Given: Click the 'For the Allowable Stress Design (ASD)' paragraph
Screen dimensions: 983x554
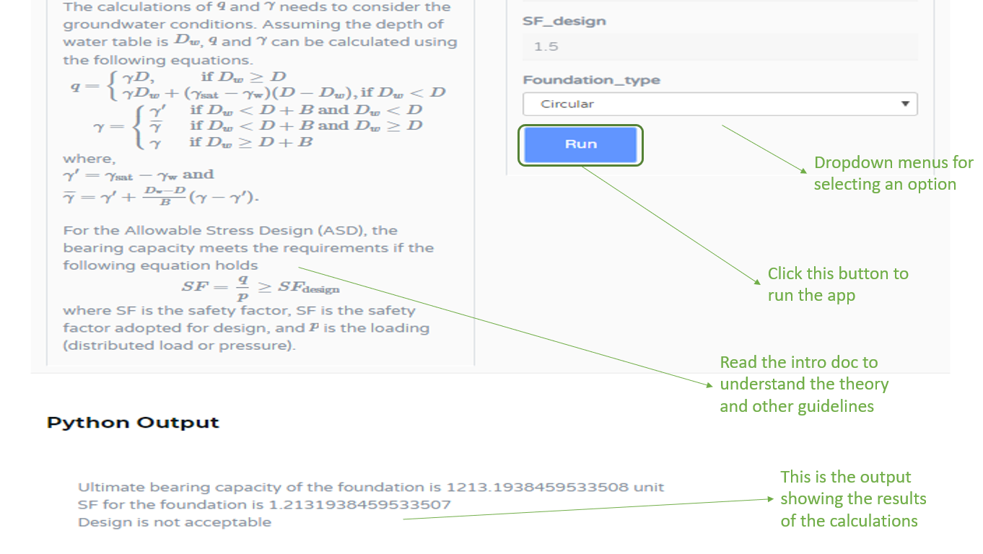Looking at the screenshot, I should (x=248, y=248).
